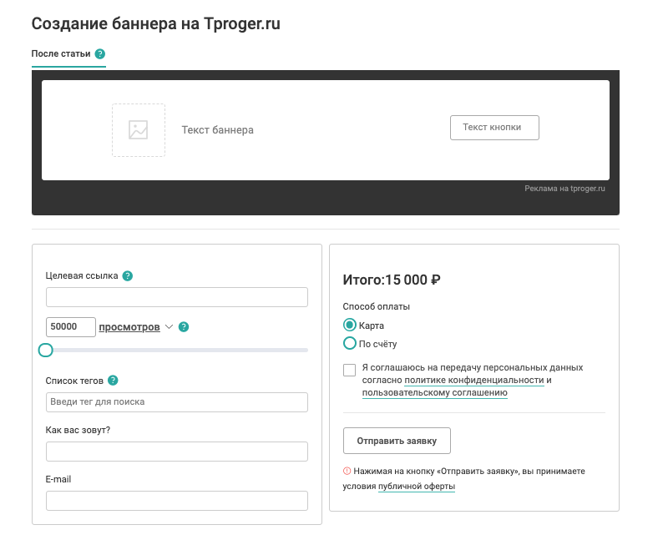Image resolution: width=658 pixels, height=540 pixels.
Task: Click Реклама на tproger.ru link
Action: [x=564, y=189]
